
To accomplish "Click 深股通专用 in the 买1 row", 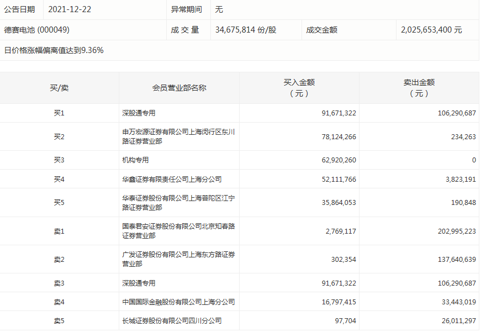I will [139, 113].
